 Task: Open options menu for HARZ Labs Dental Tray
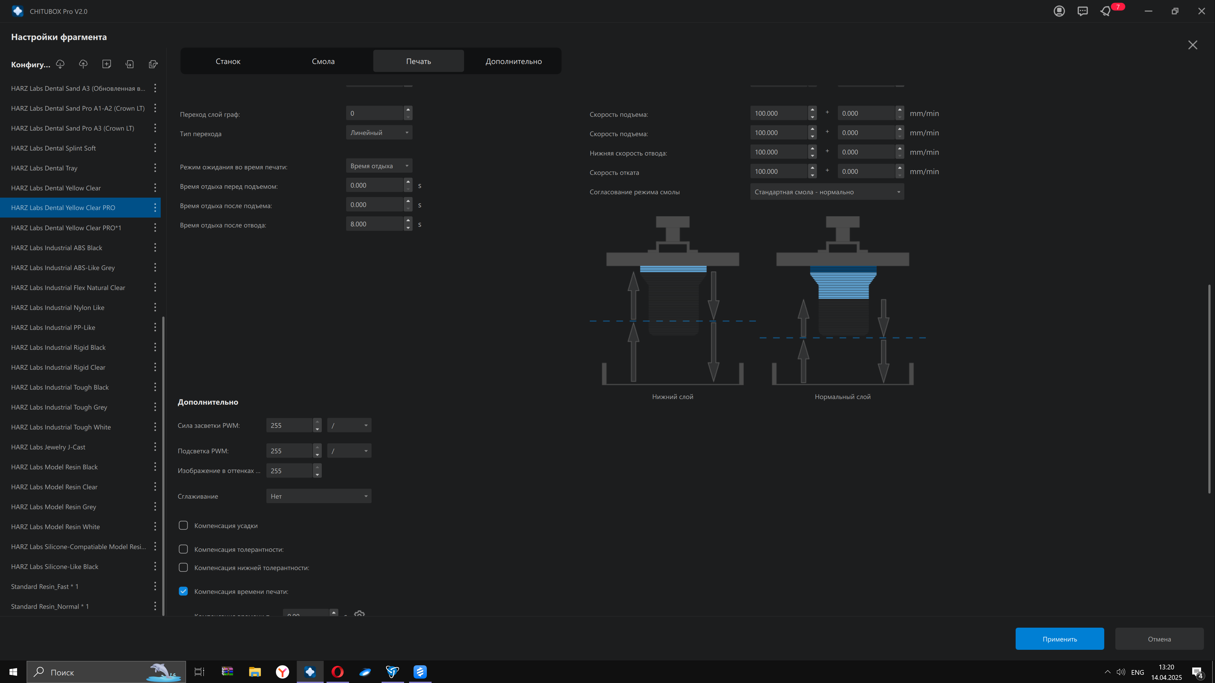(155, 168)
